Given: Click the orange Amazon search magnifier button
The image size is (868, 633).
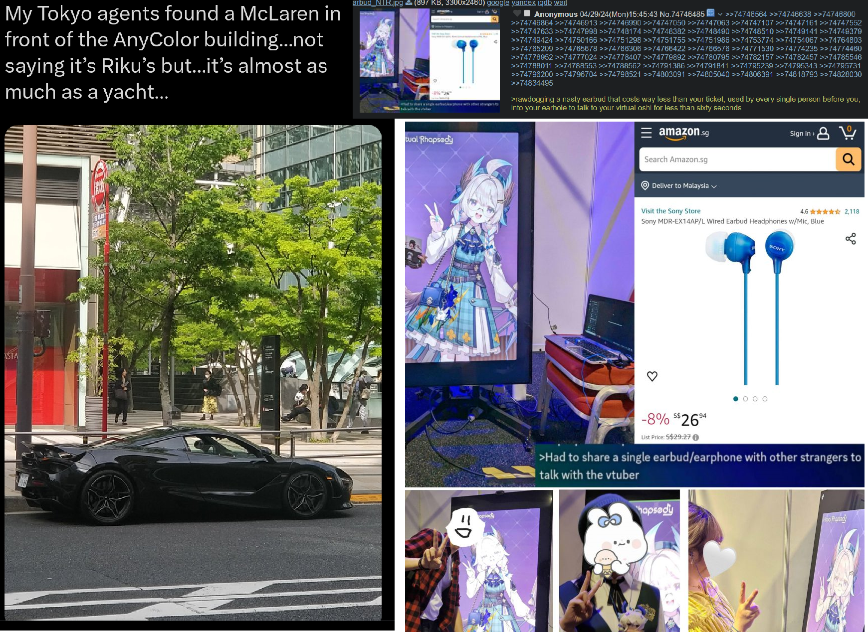Looking at the screenshot, I should tap(848, 159).
